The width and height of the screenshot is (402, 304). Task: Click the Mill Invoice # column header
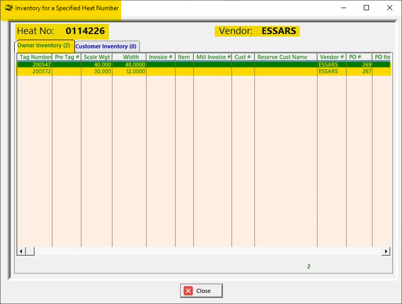pyautogui.click(x=213, y=57)
